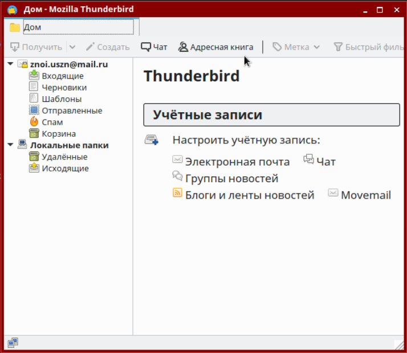Select the znoi.uszn@mail.ru account
Viewport: 407px width, 353px height.
click(x=69, y=64)
